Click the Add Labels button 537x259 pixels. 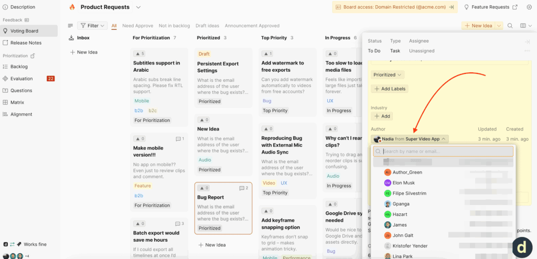(x=390, y=89)
